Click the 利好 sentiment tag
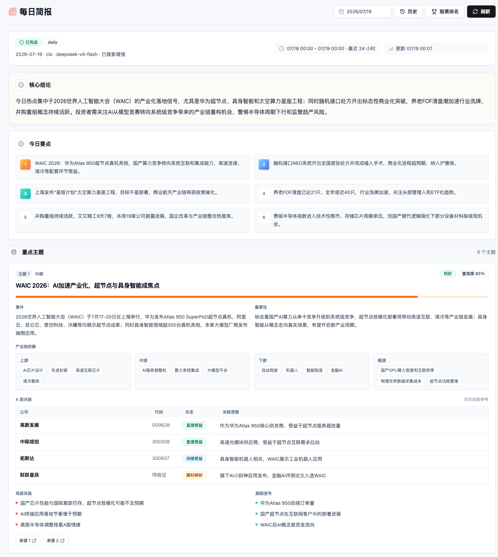Screen dimensions: 498x557 pyautogui.click(x=448, y=274)
